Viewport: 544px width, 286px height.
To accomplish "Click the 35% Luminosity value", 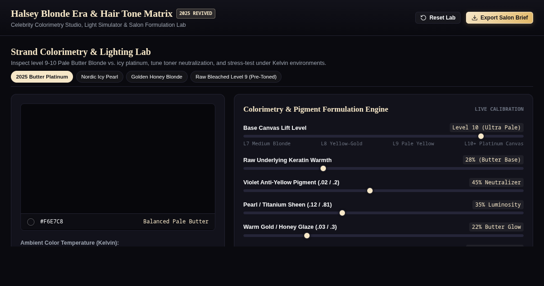I will [498, 205].
